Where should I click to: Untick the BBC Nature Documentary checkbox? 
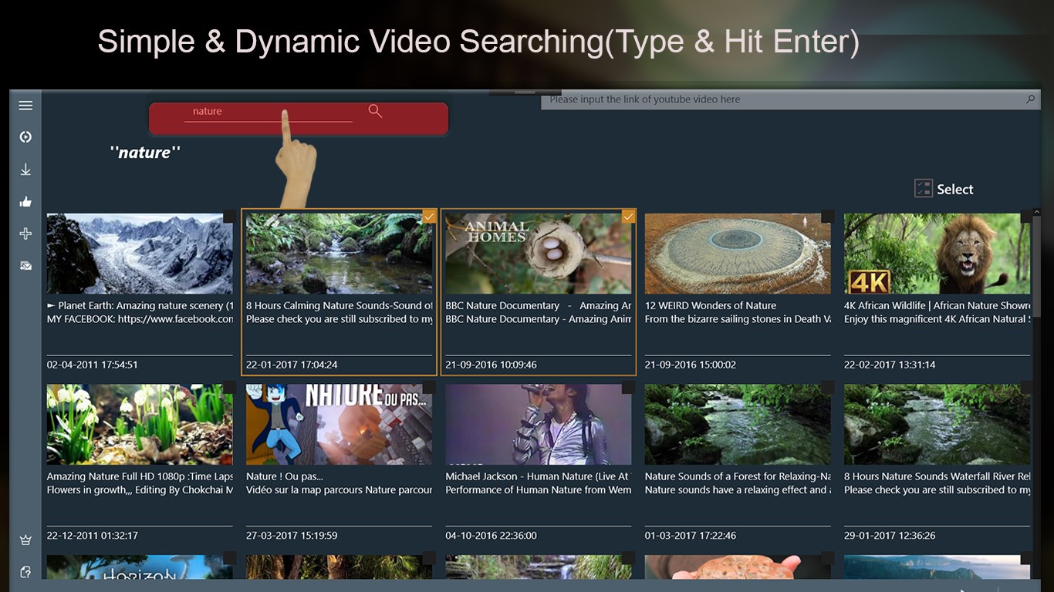click(x=628, y=217)
